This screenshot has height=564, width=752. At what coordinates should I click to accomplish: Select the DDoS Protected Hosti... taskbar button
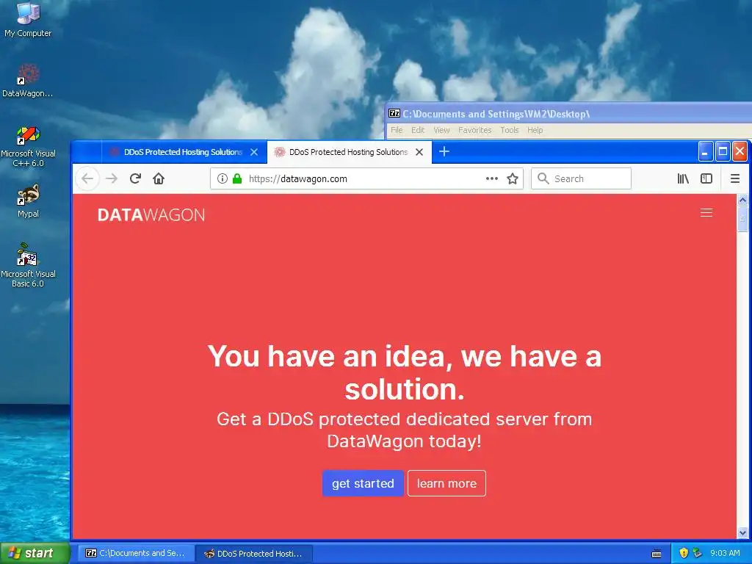(255, 554)
